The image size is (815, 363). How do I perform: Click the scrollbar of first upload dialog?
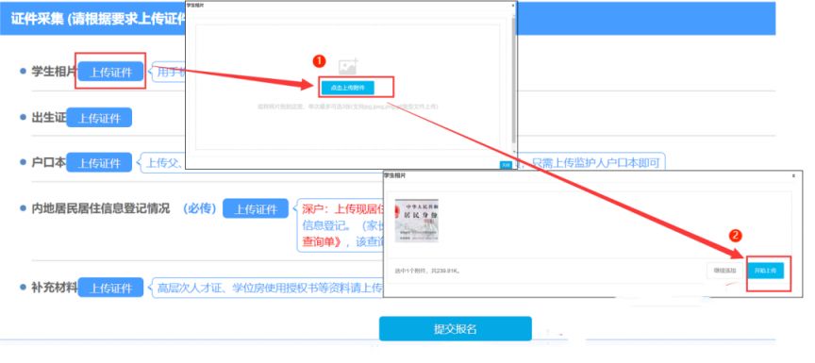(x=514, y=80)
